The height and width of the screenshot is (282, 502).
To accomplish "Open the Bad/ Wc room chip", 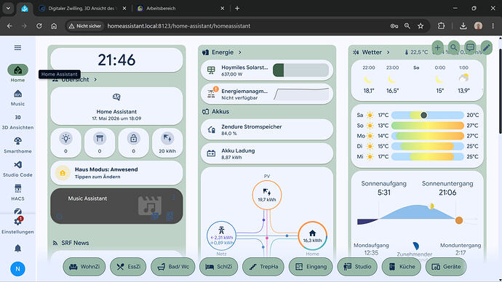I will (173, 267).
